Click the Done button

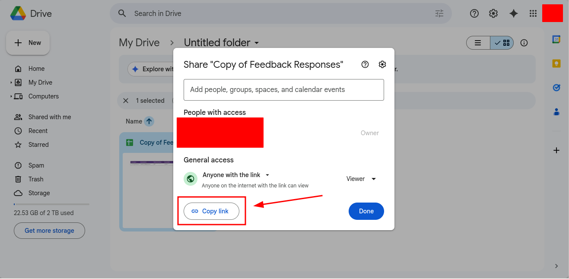[366, 211]
